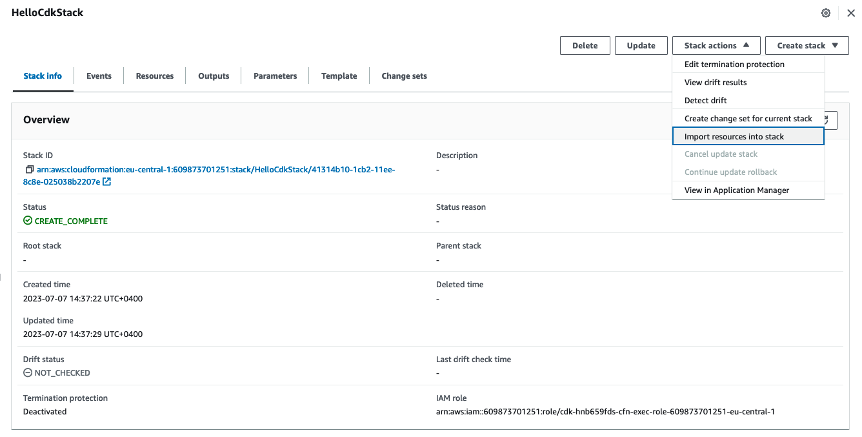This screenshot has height=437, width=862.
Task: Open the Stack ID ARN external link
Action: point(106,181)
